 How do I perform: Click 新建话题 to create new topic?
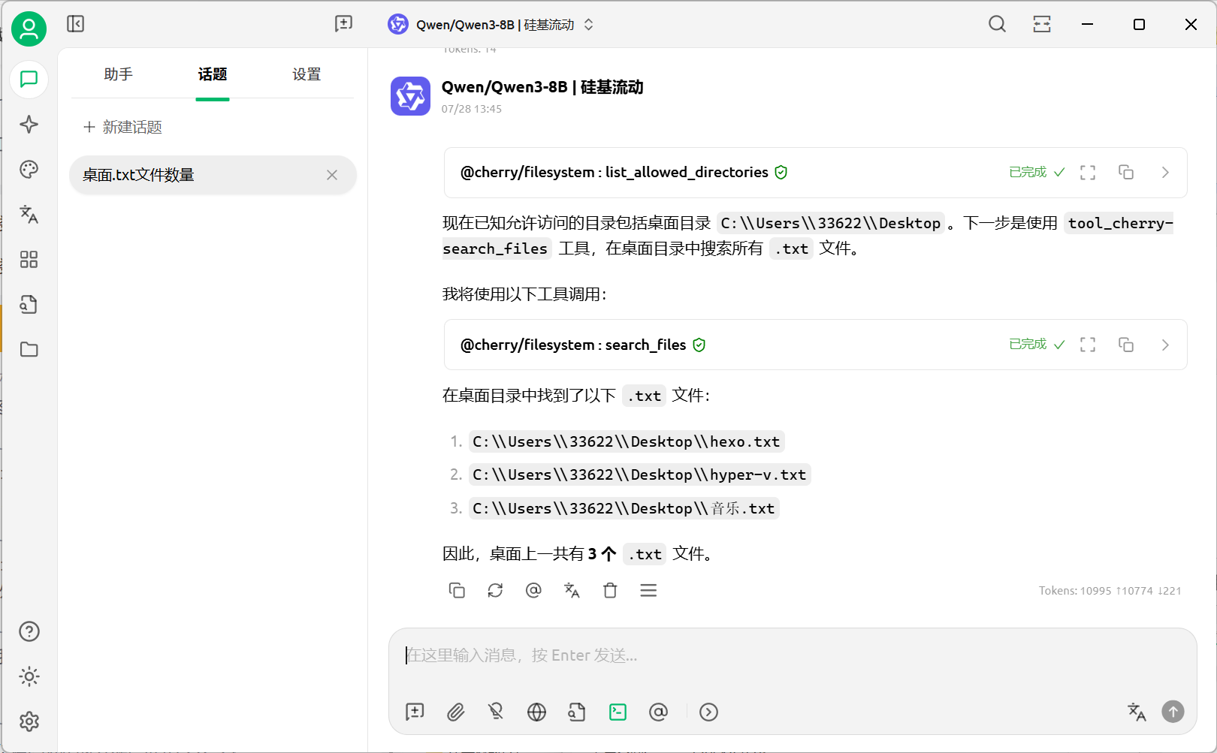[123, 127]
